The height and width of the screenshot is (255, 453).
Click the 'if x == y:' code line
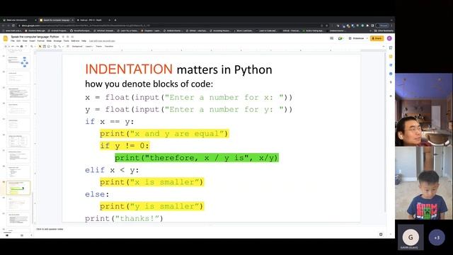tap(110, 121)
